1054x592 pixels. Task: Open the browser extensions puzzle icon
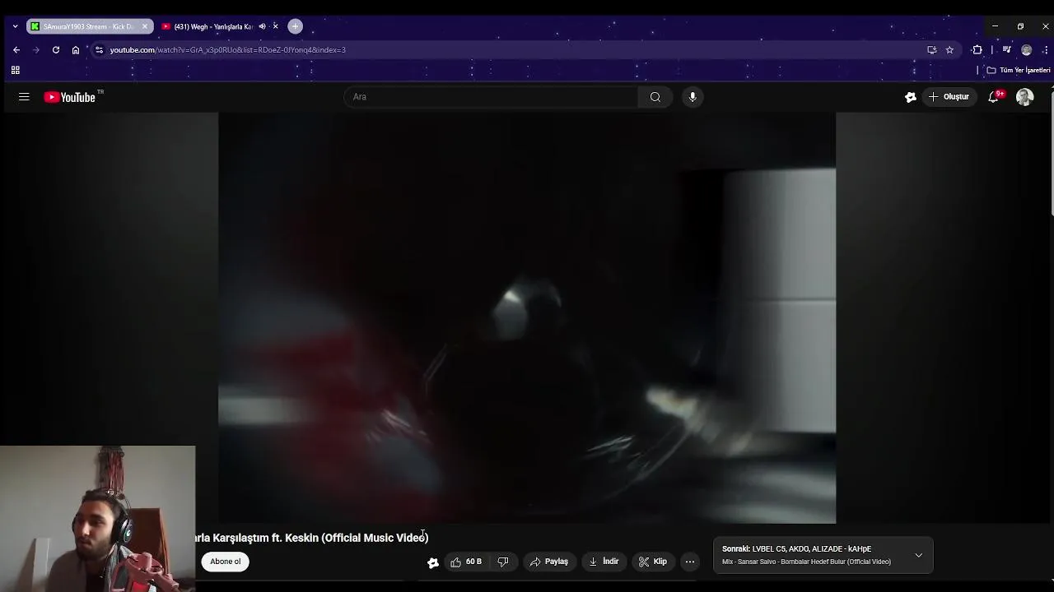point(977,50)
